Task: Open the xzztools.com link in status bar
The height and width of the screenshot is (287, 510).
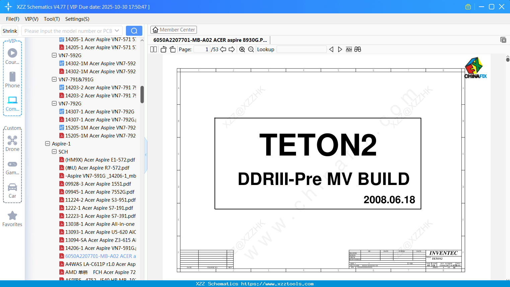Action: pos(277,284)
